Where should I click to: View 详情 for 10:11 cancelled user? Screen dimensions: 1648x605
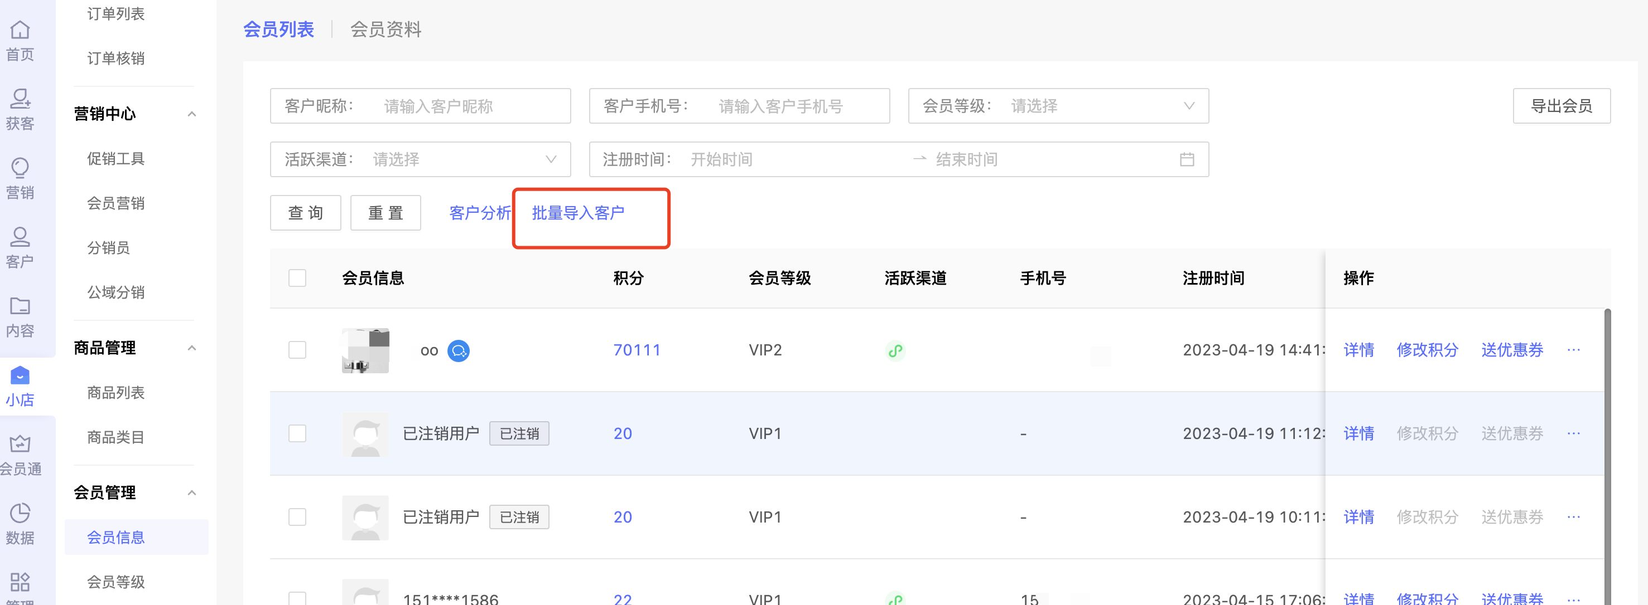click(1358, 516)
